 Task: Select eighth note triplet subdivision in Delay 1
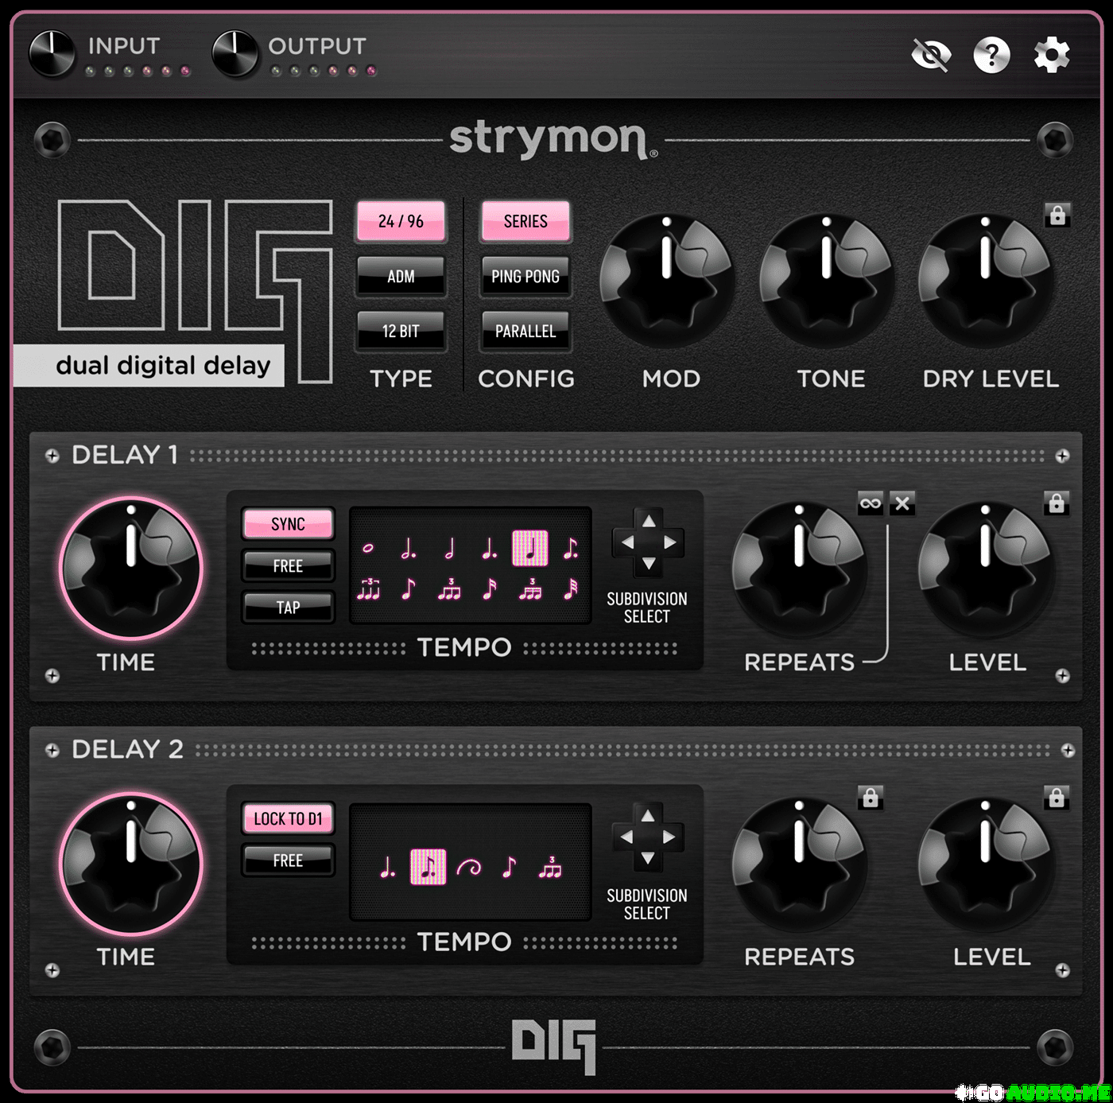(x=449, y=589)
